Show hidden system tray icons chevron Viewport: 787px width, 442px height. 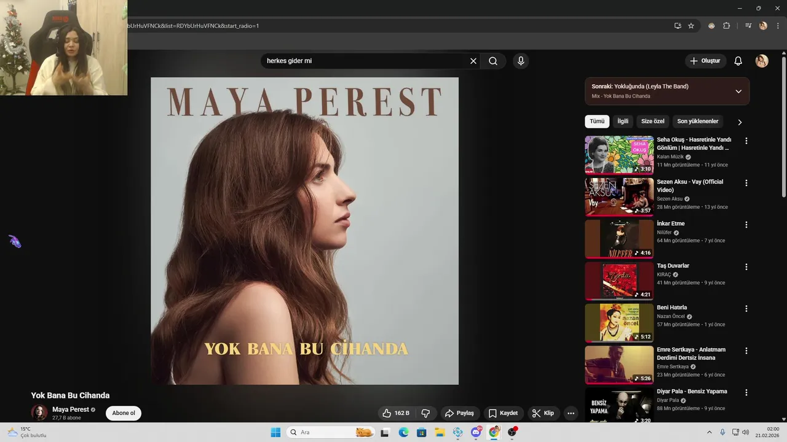(709, 432)
